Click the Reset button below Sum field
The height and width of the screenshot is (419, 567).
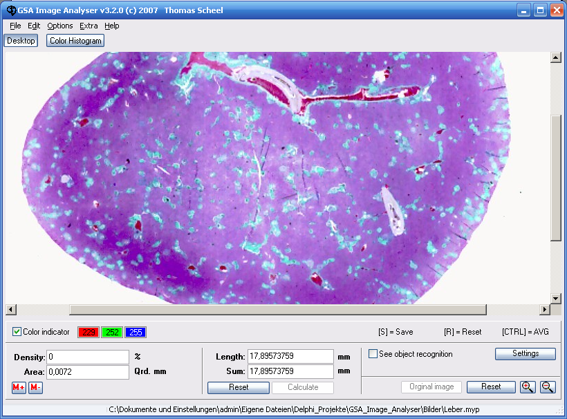[x=239, y=387]
